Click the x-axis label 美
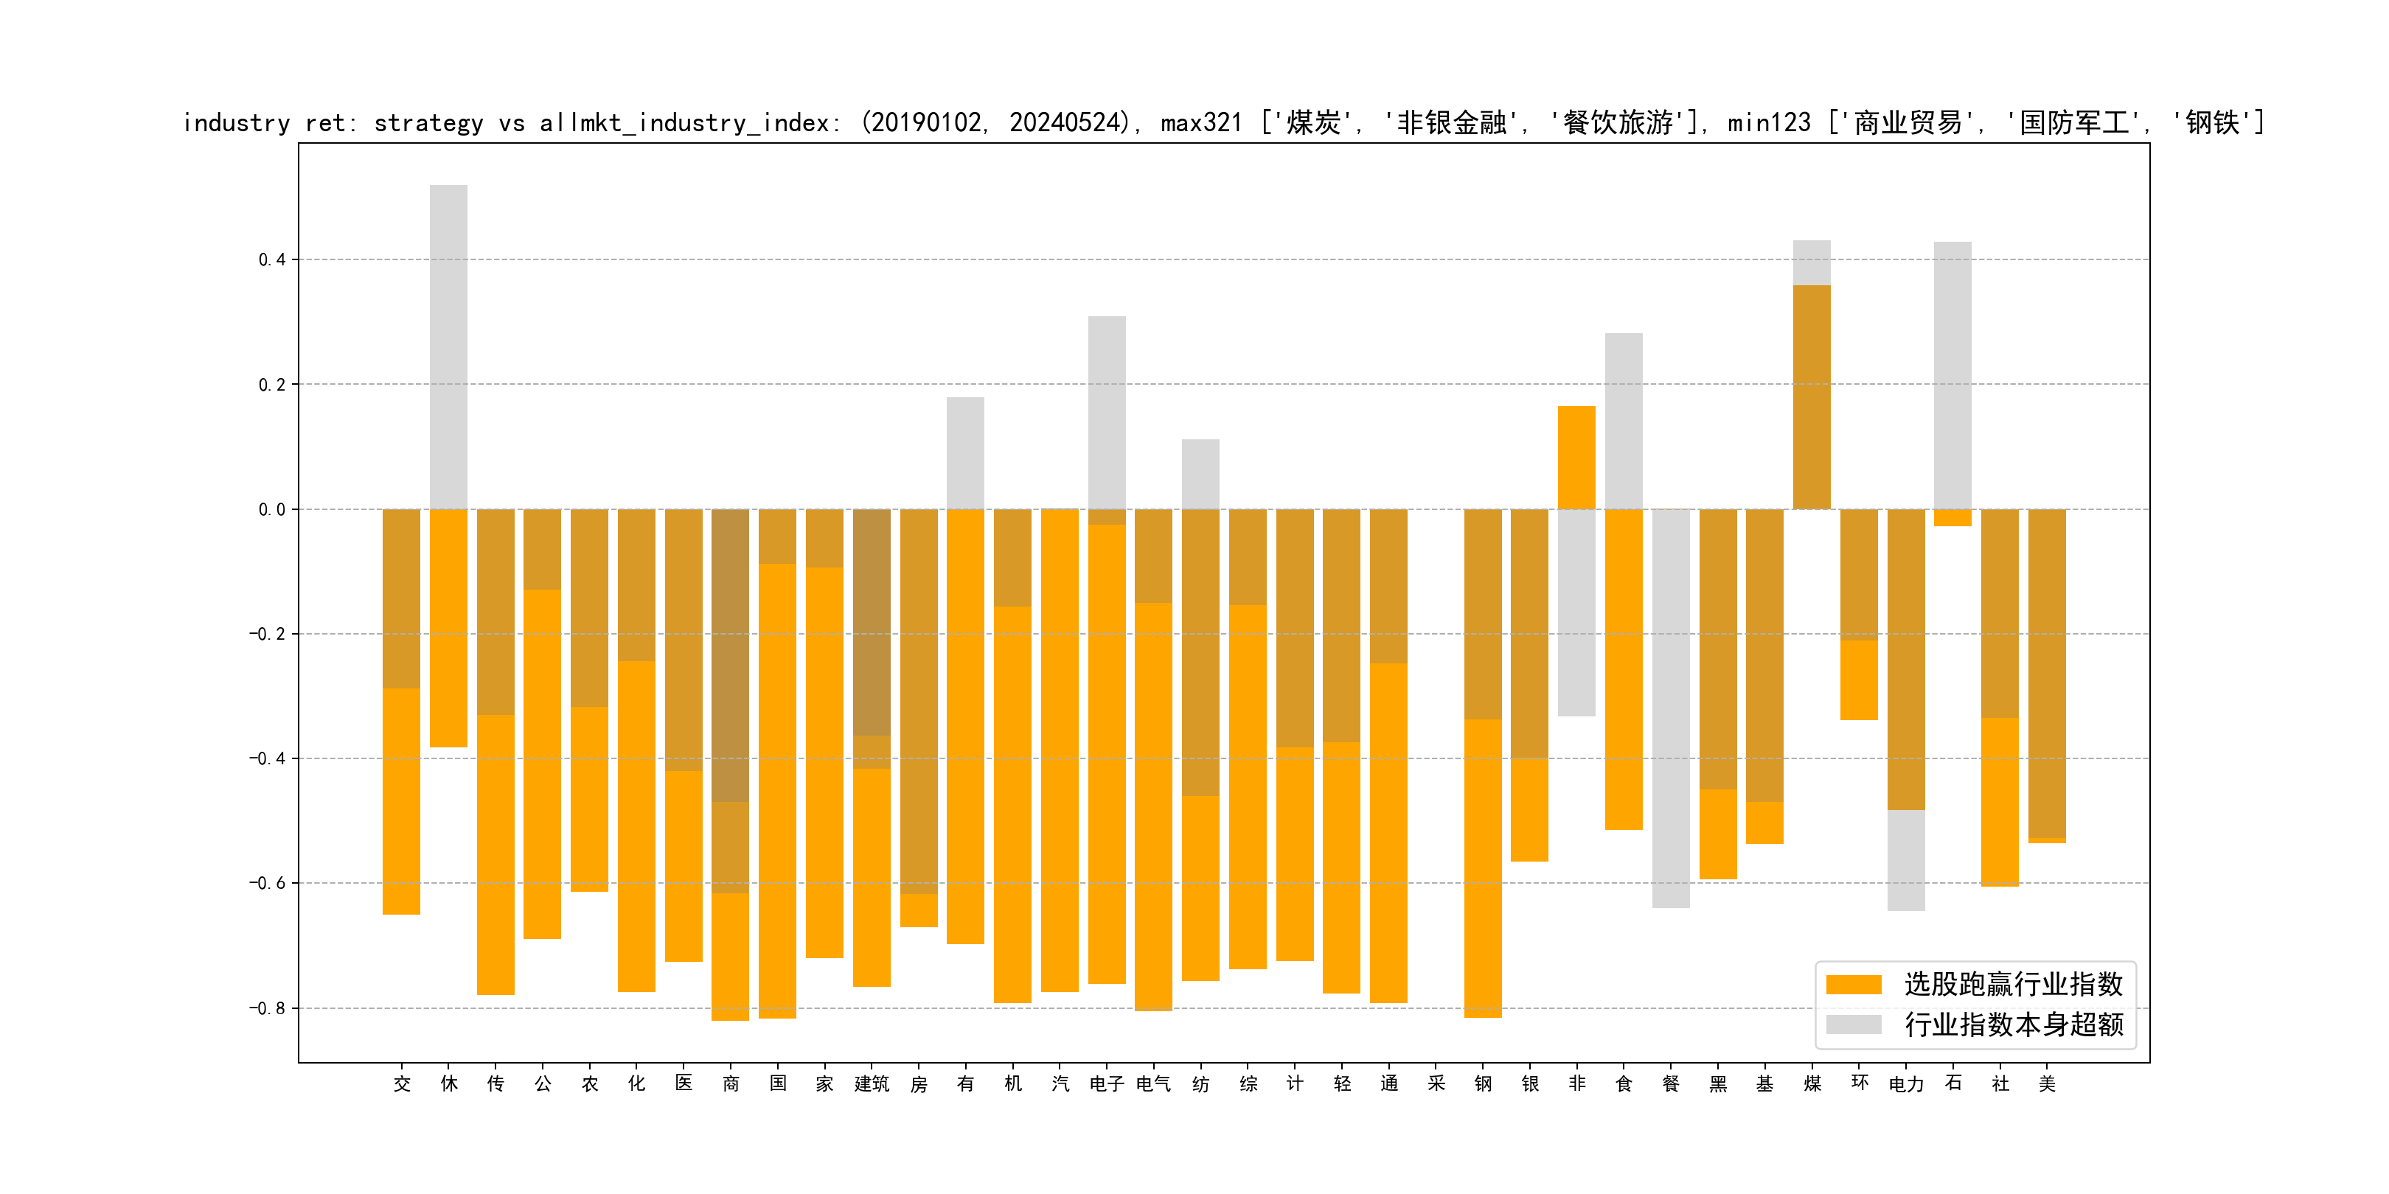Viewport: 2389px width, 1194px height. pos(2047,1083)
